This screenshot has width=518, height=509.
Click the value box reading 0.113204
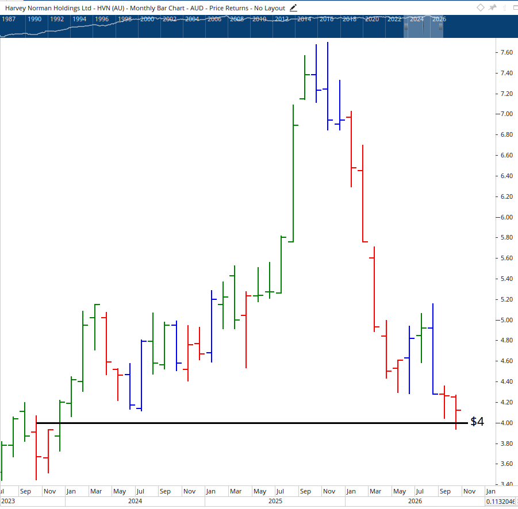[x=501, y=502]
